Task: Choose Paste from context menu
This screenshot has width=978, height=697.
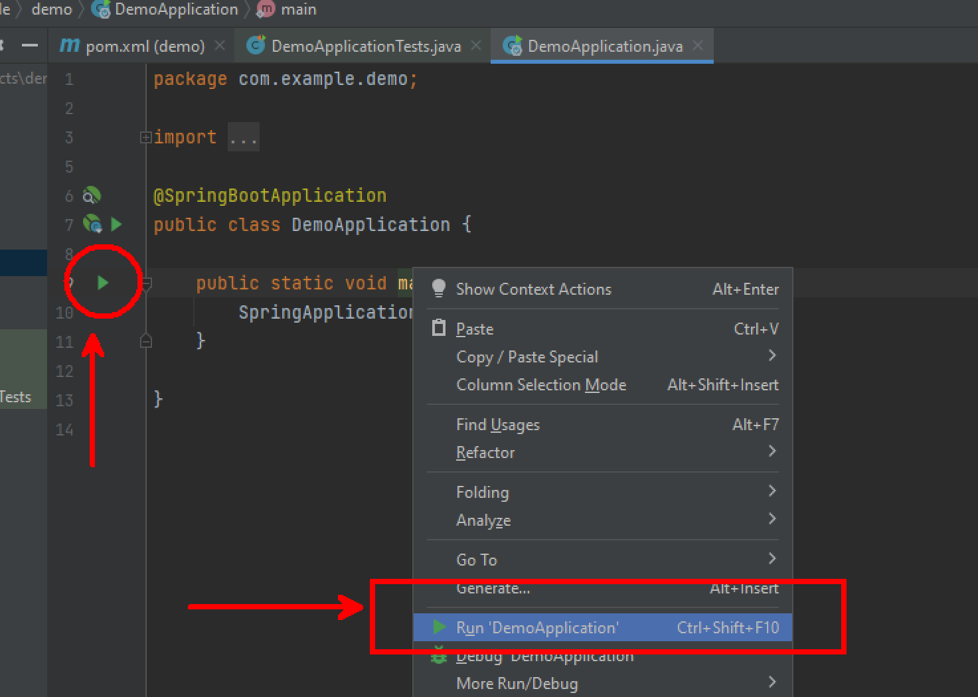Action: pos(603,329)
